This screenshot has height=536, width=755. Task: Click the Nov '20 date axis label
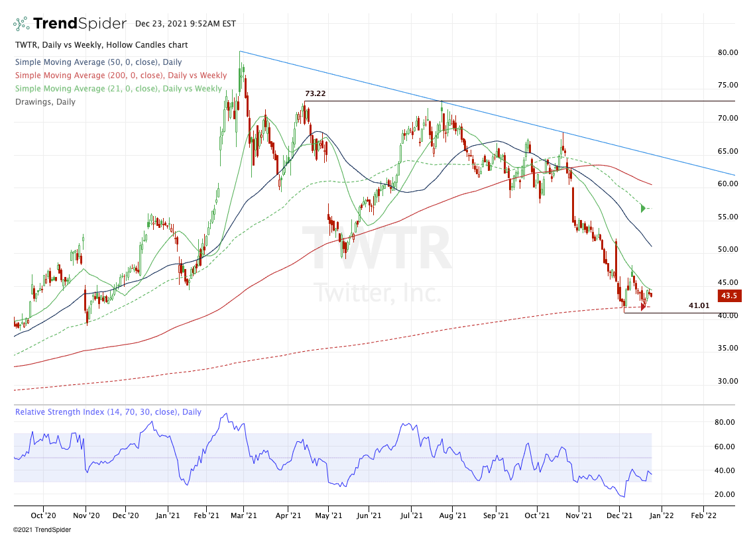pyautogui.click(x=86, y=515)
